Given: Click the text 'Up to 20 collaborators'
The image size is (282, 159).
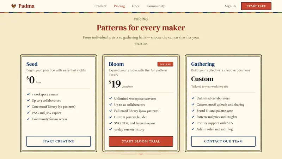Looking at the screenshot, I should coord(129,105).
